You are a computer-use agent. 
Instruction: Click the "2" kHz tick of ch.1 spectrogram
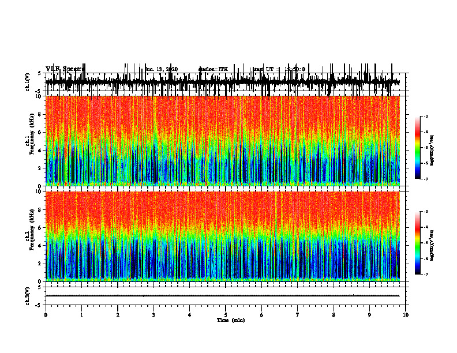(x=40, y=168)
